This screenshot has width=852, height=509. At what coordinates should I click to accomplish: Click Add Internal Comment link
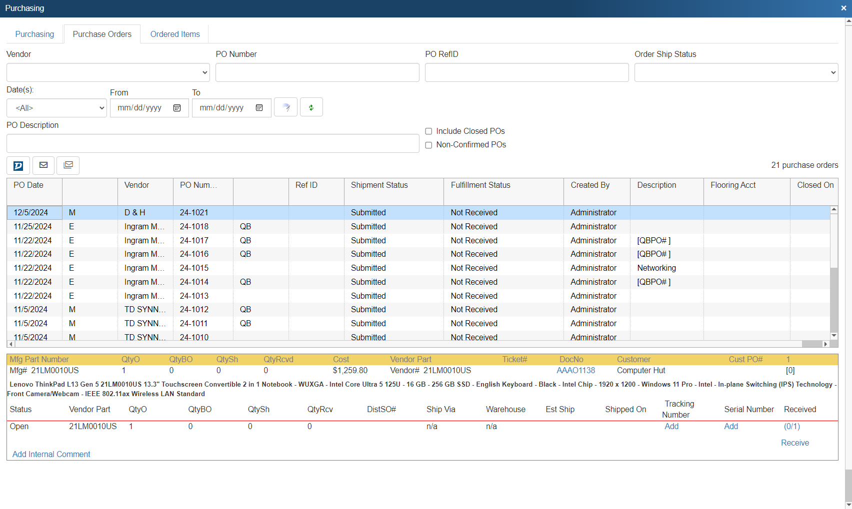pos(51,454)
